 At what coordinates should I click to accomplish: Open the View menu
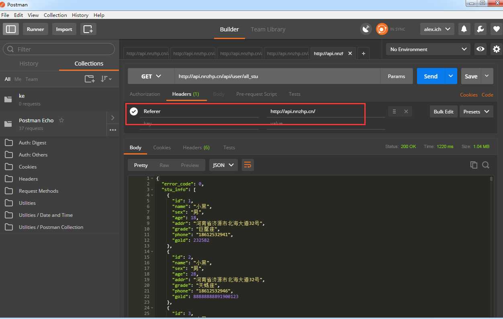click(x=33, y=15)
